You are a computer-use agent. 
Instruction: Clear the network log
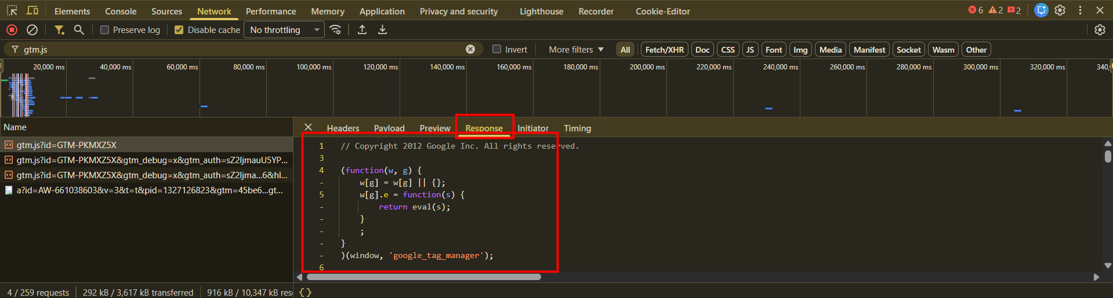click(32, 30)
